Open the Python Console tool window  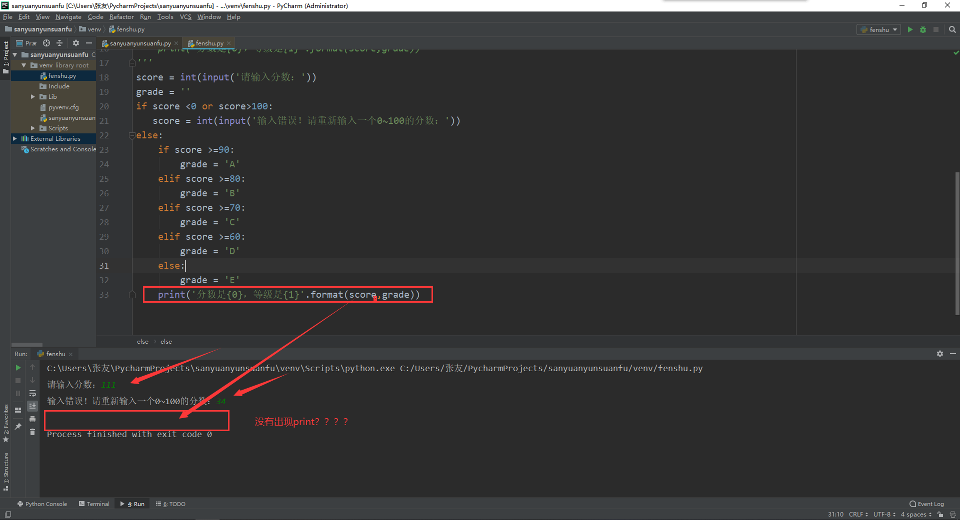pyautogui.click(x=42, y=504)
